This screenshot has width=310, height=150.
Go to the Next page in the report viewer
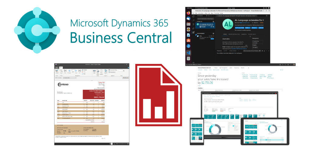pos(76,71)
